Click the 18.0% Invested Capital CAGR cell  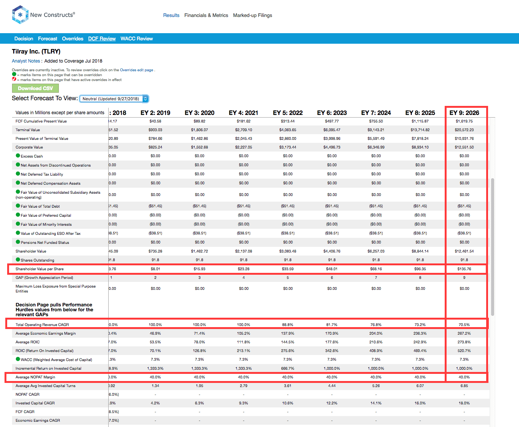coord(464,403)
